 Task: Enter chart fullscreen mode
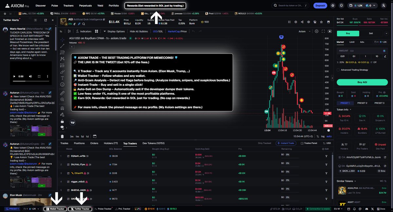pos(323,32)
